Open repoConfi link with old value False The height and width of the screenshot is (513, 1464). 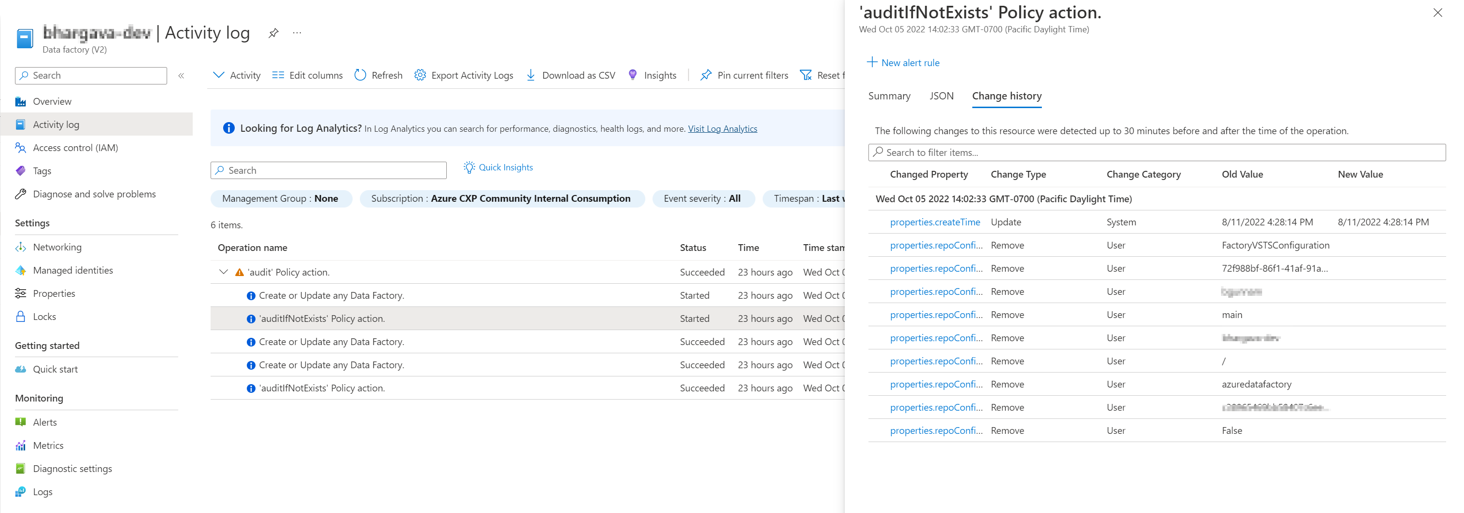coord(936,430)
